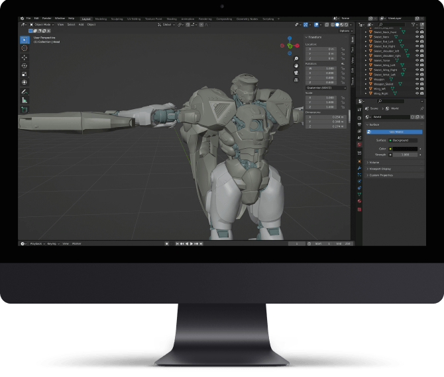Select the Cursor tool in the viewport toolbar
This screenshot has width=444, height=377.
pyautogui.click(x=25, y=48)
